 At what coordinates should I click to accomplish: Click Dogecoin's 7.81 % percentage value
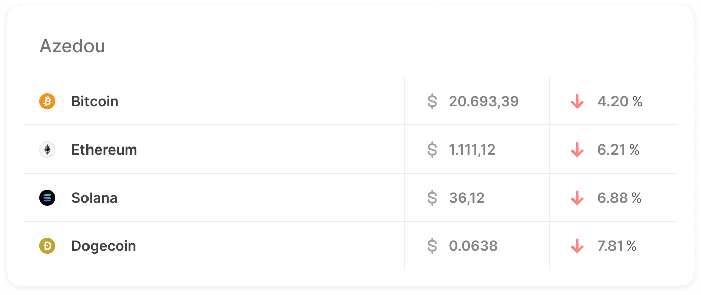616,246
